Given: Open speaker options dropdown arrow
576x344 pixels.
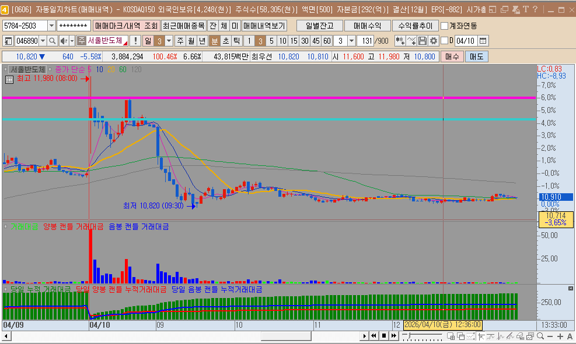Looking at the screenshot, I should coord(72,41).
